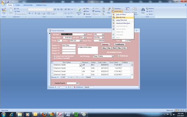Toggle the Position Cancelled checkbox
187x117 pixels.
point(55,58)
